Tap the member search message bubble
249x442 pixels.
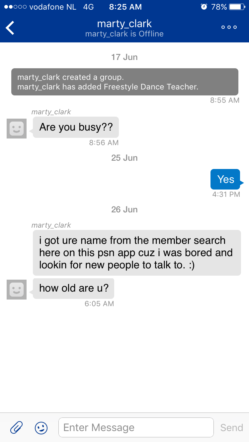pos(137,253)
